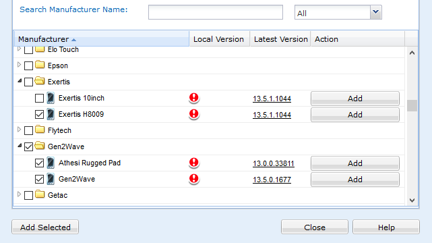Click the Local Version column header
432x243 pixels.
click(x=220, y=39)
